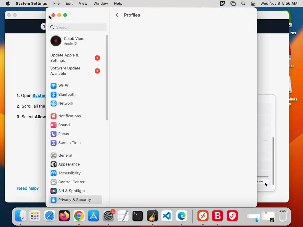The width and height of the screenshot is (303, 227).
Task: Open Trash from the Dock
Action: click(283, 216)
